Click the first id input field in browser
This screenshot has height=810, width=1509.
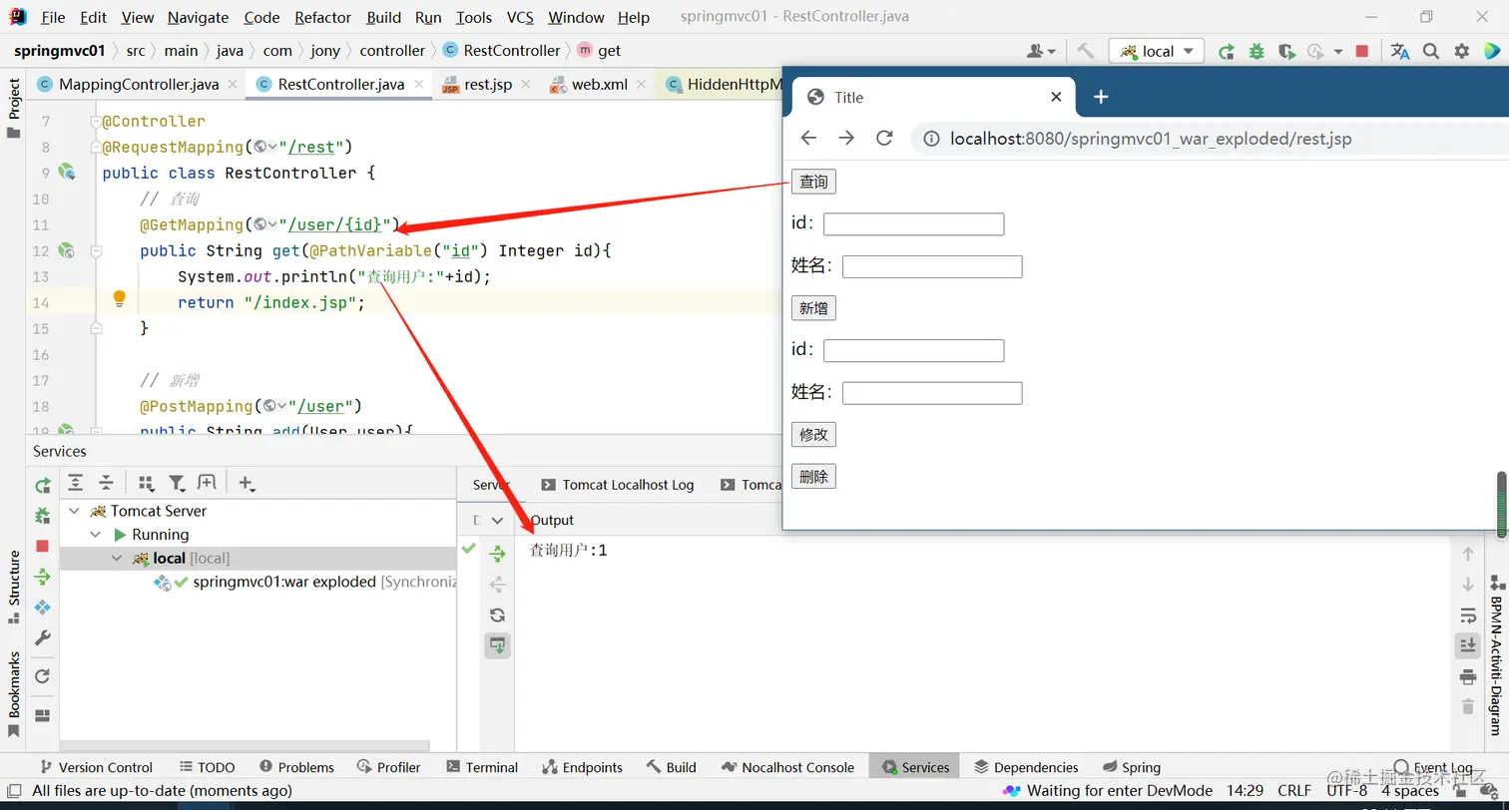[913, 223]
